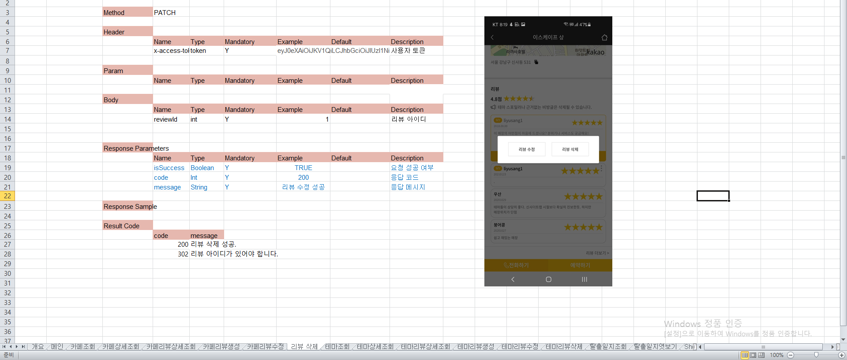This screenshot has height=360, width=847.
Task: Open the 개요 sheet tab
Action: pyautogui.click(x=37, y=347)
